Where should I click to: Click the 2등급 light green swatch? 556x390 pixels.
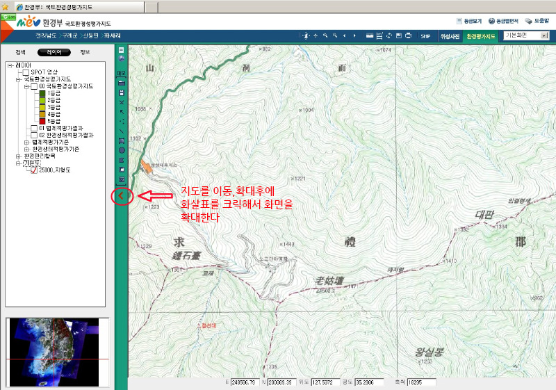click(x=42, y=100)
